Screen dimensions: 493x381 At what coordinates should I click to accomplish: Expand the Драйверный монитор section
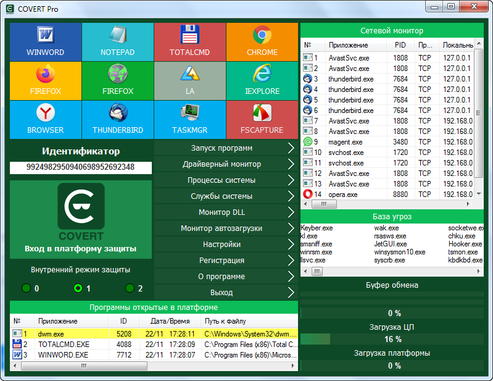pos(226,164)
